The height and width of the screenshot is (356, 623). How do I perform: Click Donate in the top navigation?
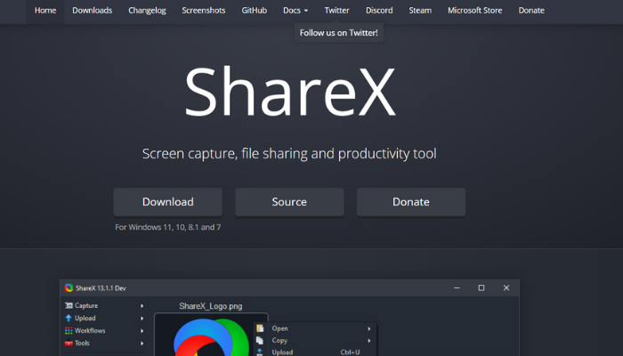[x=531, y=11]
